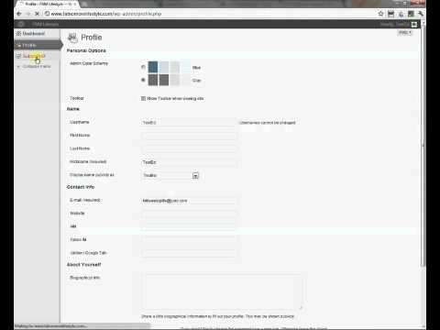
Task: Select the Gray admin color scheme
Action: tap(143, 80)
